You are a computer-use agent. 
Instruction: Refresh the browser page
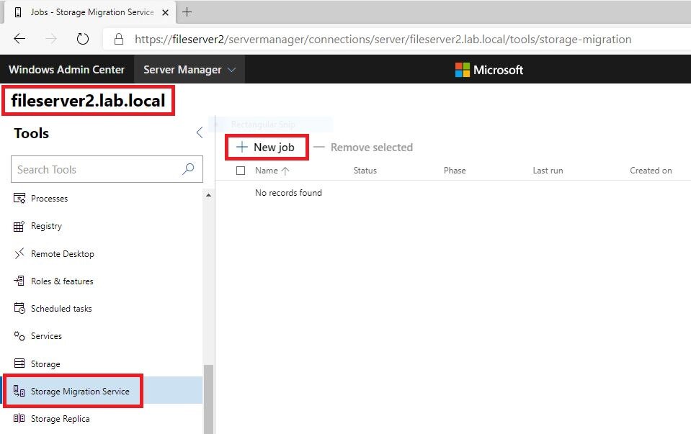(82, 39)
